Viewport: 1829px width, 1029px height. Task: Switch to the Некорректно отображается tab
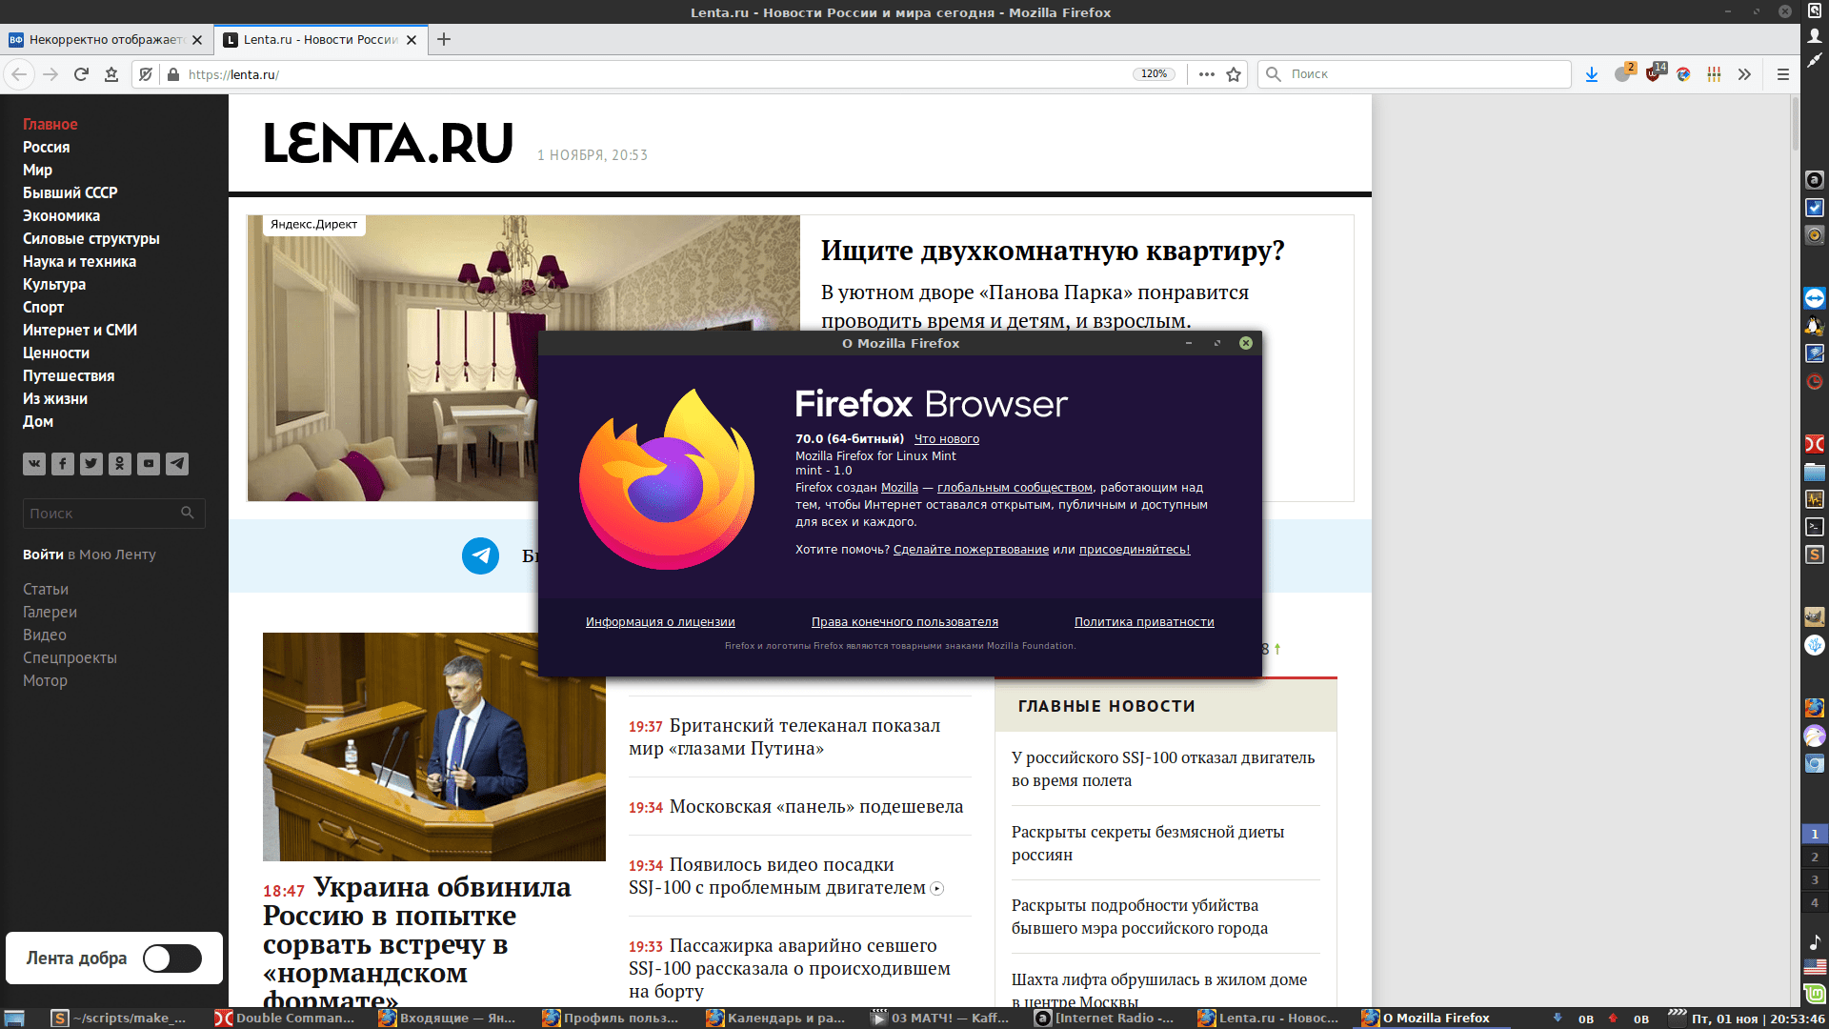(x=105, y=40)
